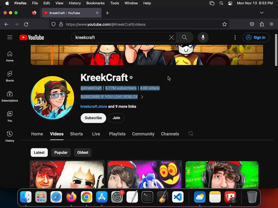This screenshot has width=278, height=208.
Task: Go back with the browser back arrow
Action: click(7, 24)
